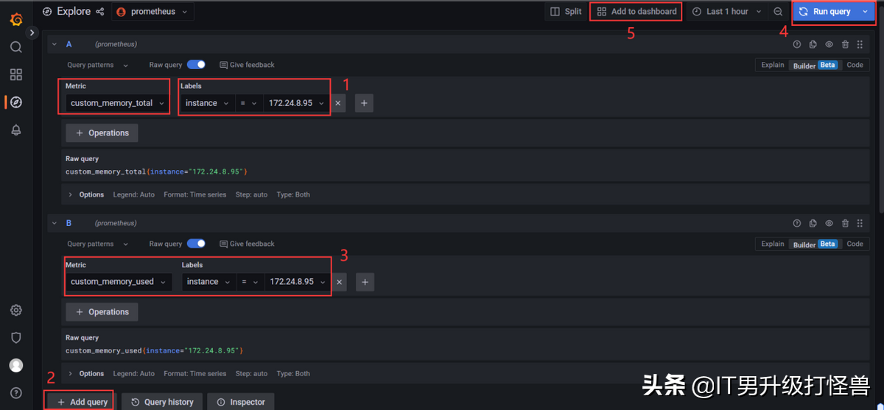Click the drag handle of query B
Image resolution: width=884 pixels, height=410 pixels.
pyautogui.click(x=860, y=224)
